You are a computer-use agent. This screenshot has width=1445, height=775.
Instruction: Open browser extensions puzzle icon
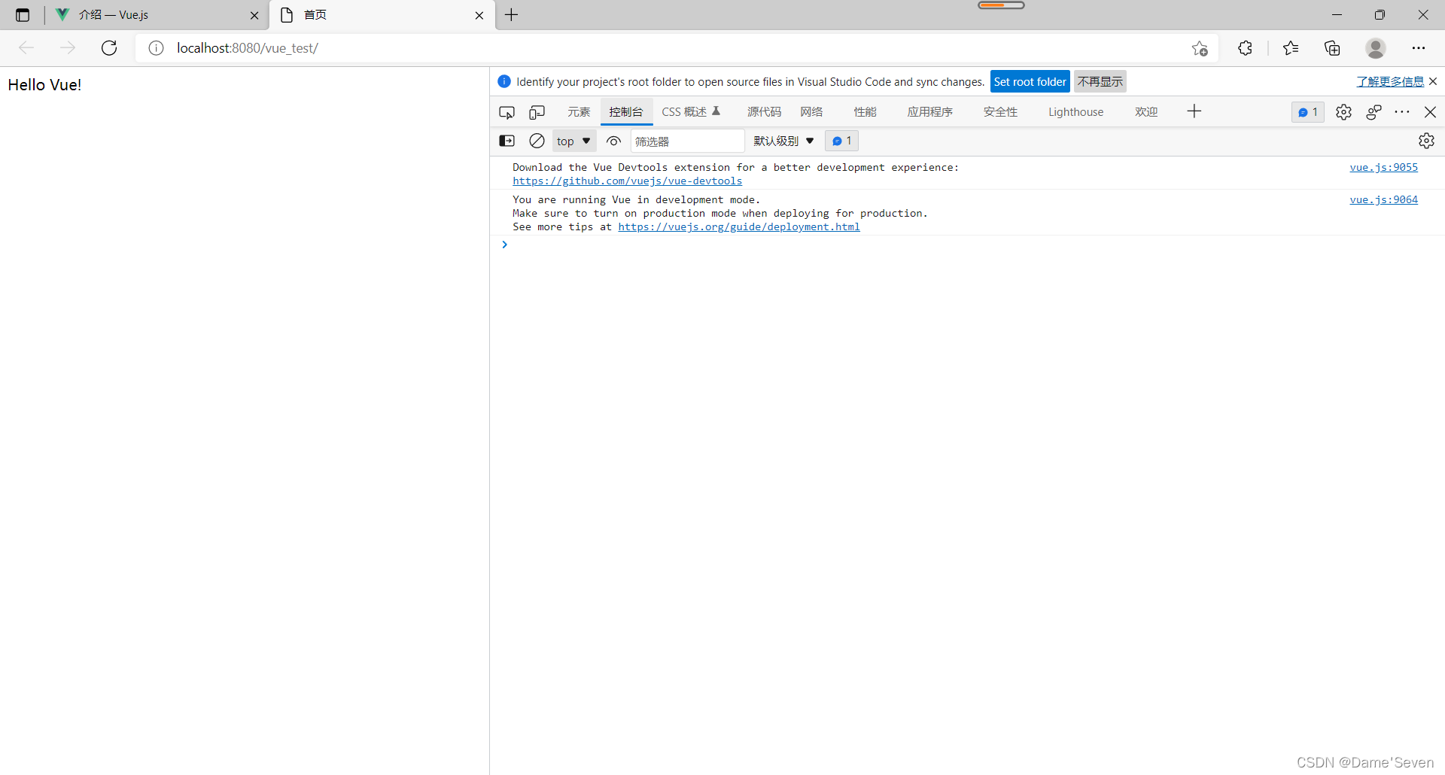(x=1245, y=48)
